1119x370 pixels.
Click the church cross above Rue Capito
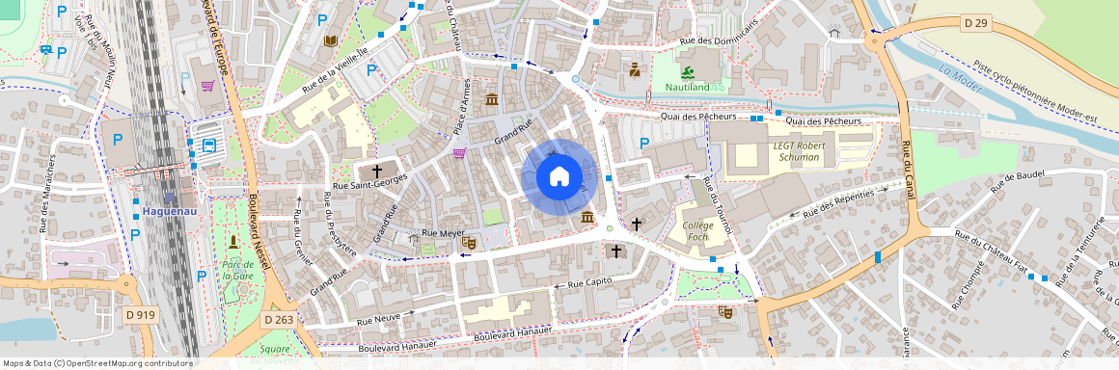[x=615, y=251]
